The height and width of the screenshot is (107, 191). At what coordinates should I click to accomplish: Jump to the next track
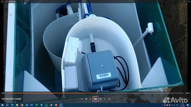click(105, 99)
